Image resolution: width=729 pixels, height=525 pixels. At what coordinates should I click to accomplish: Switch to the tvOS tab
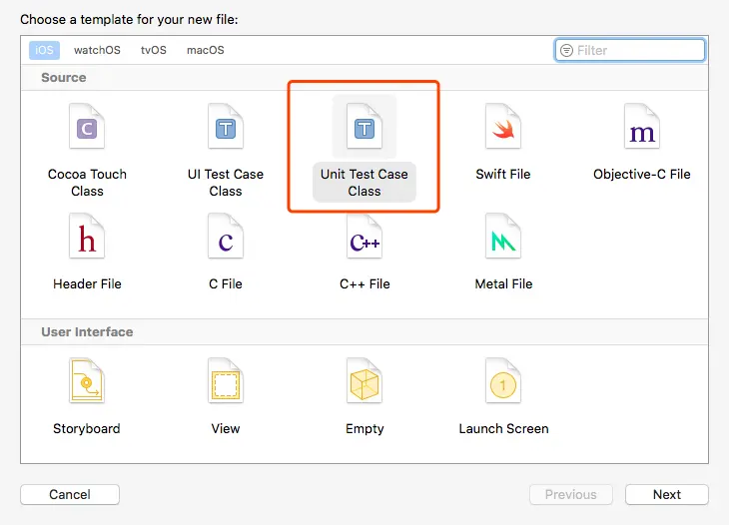point(154,50)
